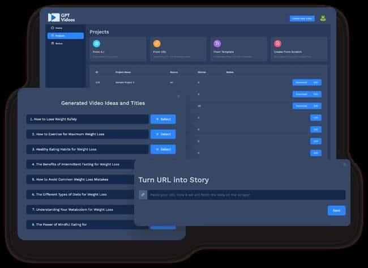Download the Sample Project 3 video

pos(301,83)
